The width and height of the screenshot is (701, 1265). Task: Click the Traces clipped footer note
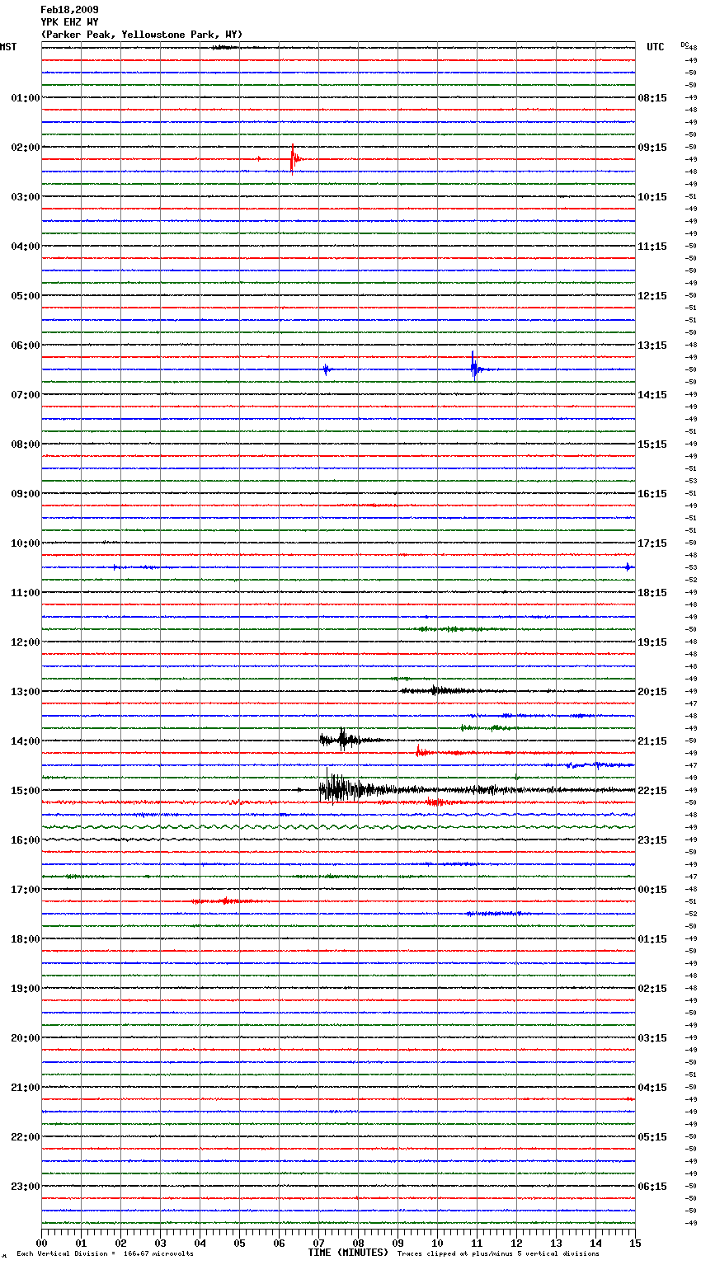498,1253
